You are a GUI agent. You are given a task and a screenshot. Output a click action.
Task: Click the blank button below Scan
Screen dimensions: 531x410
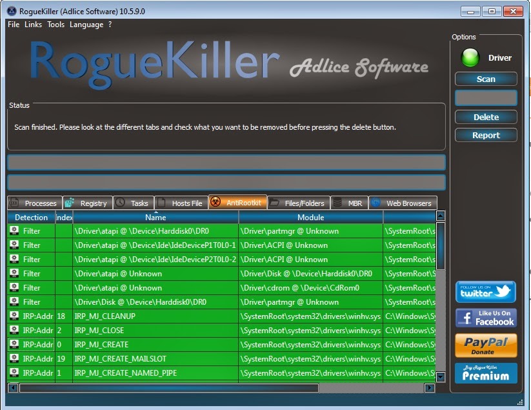click(486, 98)
